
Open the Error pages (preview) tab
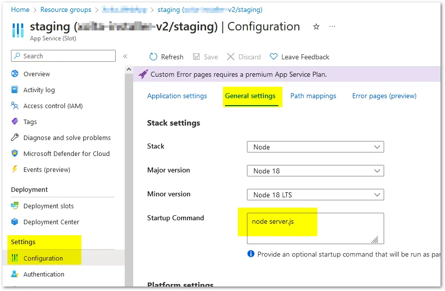pyautogui.click(x=384, y=96)
